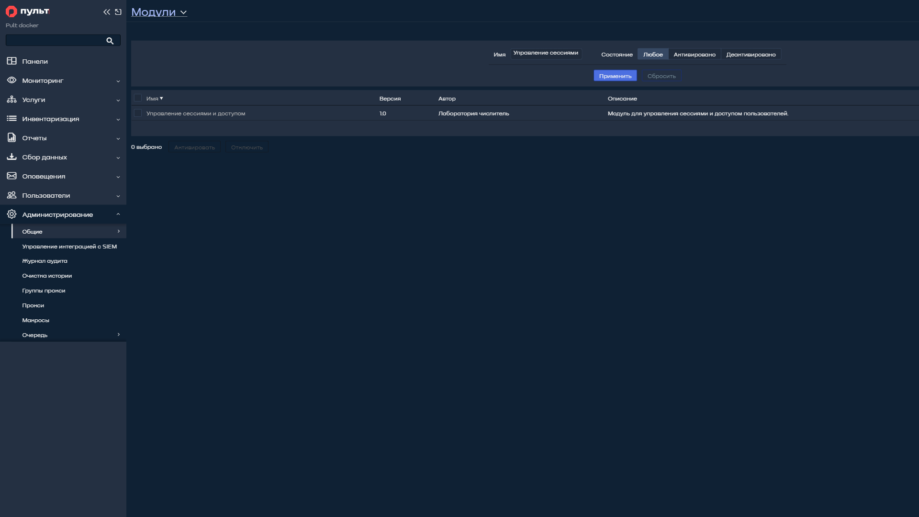Open Панели dashboard icon

[11, 61]
